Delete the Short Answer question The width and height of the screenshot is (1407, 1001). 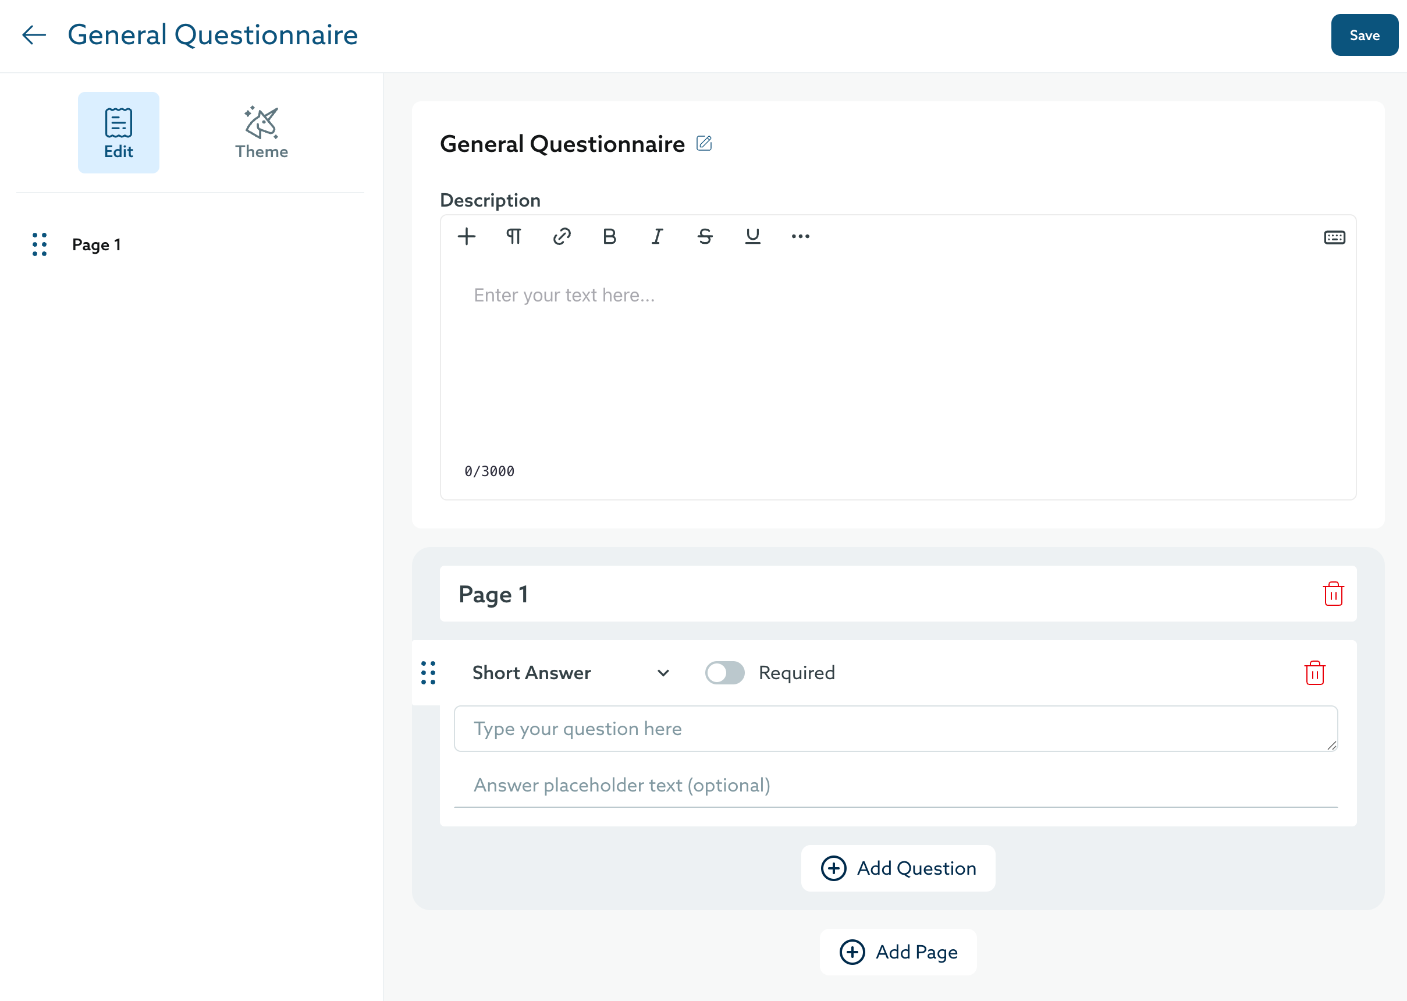tap(1314, 672)
